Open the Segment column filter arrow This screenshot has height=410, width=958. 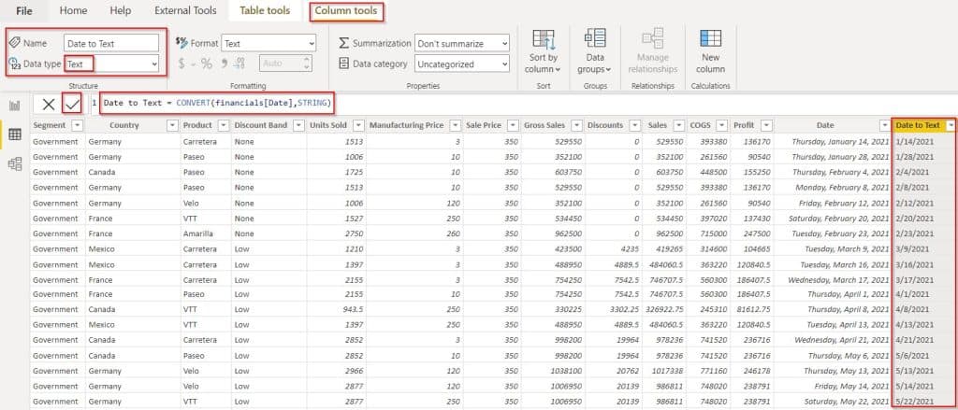point(77,125)
